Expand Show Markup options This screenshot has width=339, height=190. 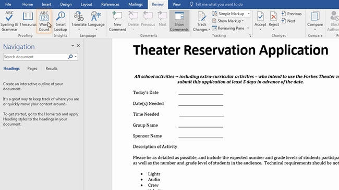pyautogui.click(x=228, y=21)
